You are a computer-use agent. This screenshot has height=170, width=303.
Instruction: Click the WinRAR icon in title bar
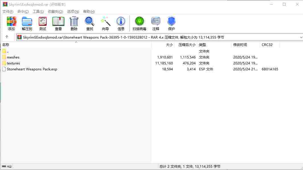(x=5, y=4)
